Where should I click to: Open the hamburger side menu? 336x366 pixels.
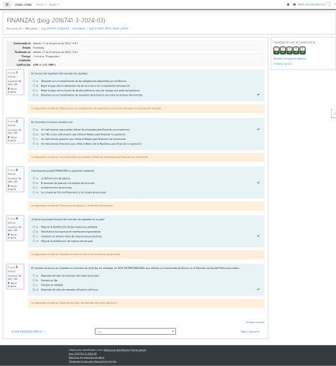(x=7, y=4)
